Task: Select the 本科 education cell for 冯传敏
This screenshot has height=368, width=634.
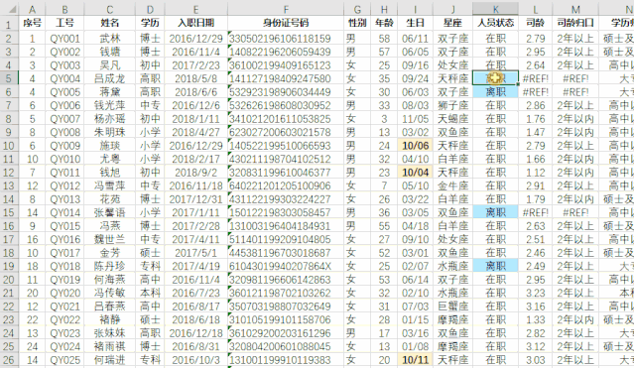Action: 150,293
